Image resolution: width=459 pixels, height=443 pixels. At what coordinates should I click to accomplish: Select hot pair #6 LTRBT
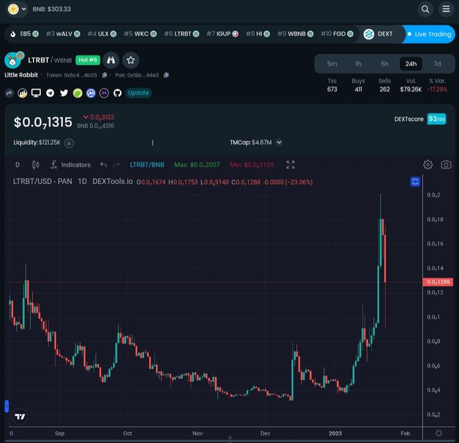click(x=182, y=34)
